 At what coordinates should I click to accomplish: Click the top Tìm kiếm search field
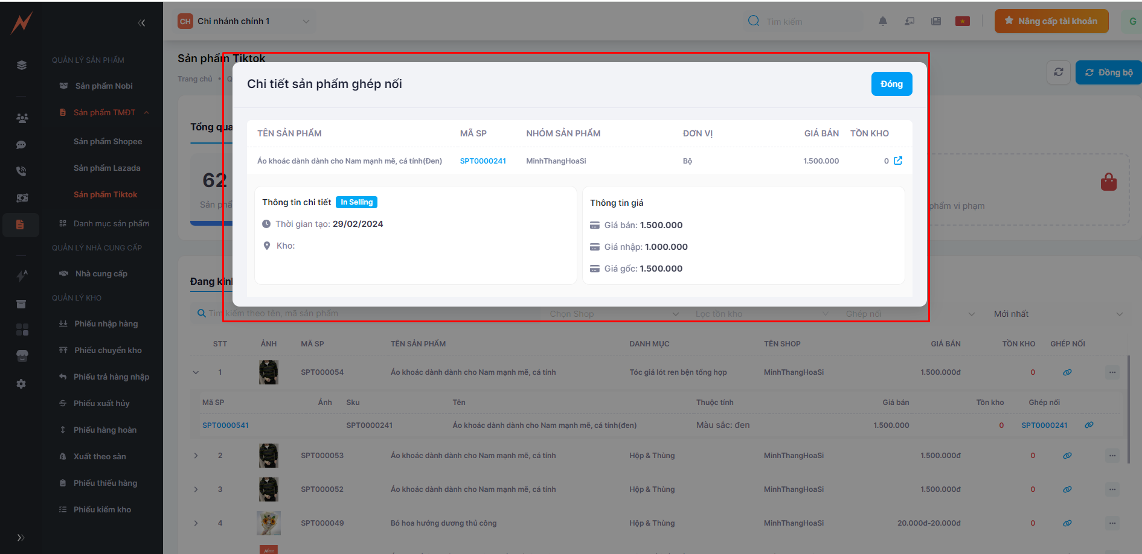[x=809, y=22]
